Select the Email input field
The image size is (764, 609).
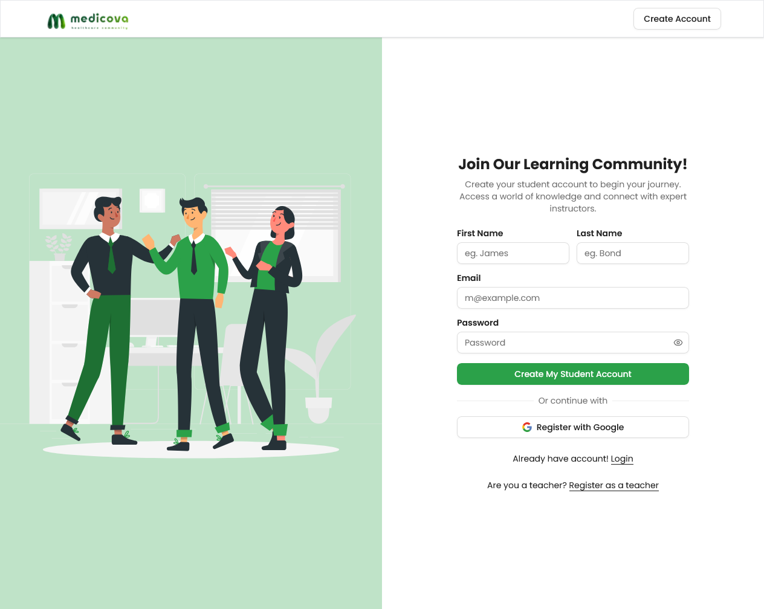click(x=573, y=298)
